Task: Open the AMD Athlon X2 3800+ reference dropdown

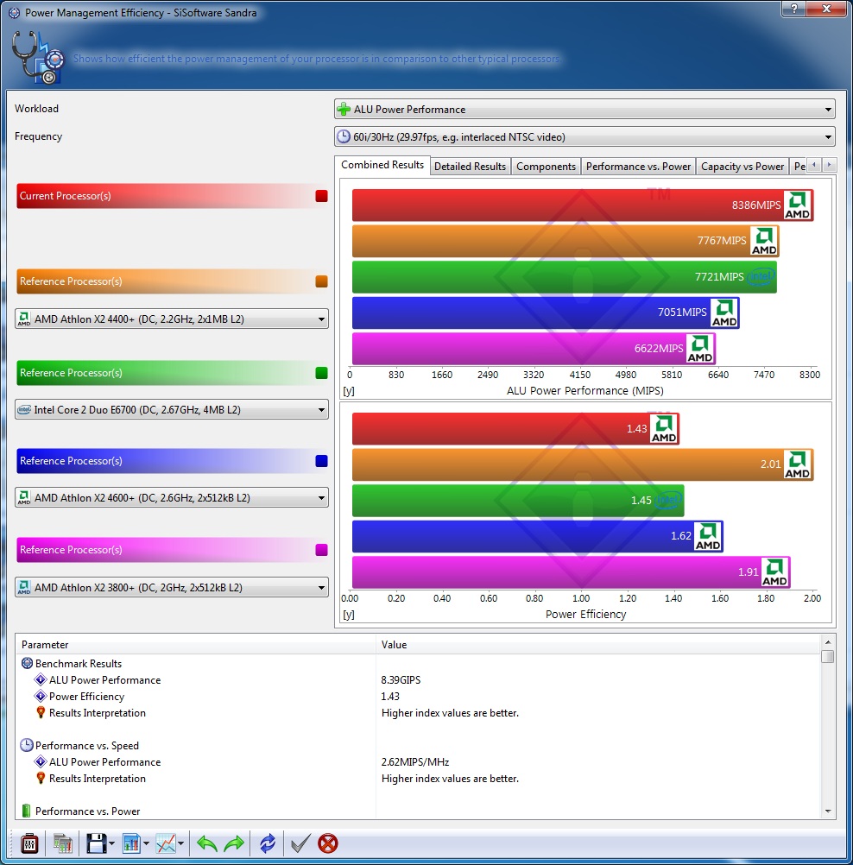Action: point(172,588)
